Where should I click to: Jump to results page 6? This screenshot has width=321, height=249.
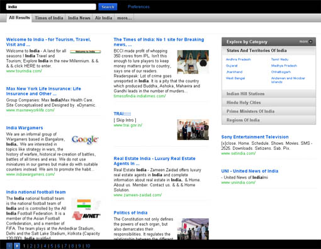[59, 246]
